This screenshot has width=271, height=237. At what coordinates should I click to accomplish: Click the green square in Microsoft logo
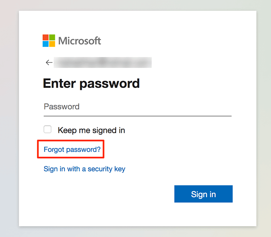[x=52, y=37]
